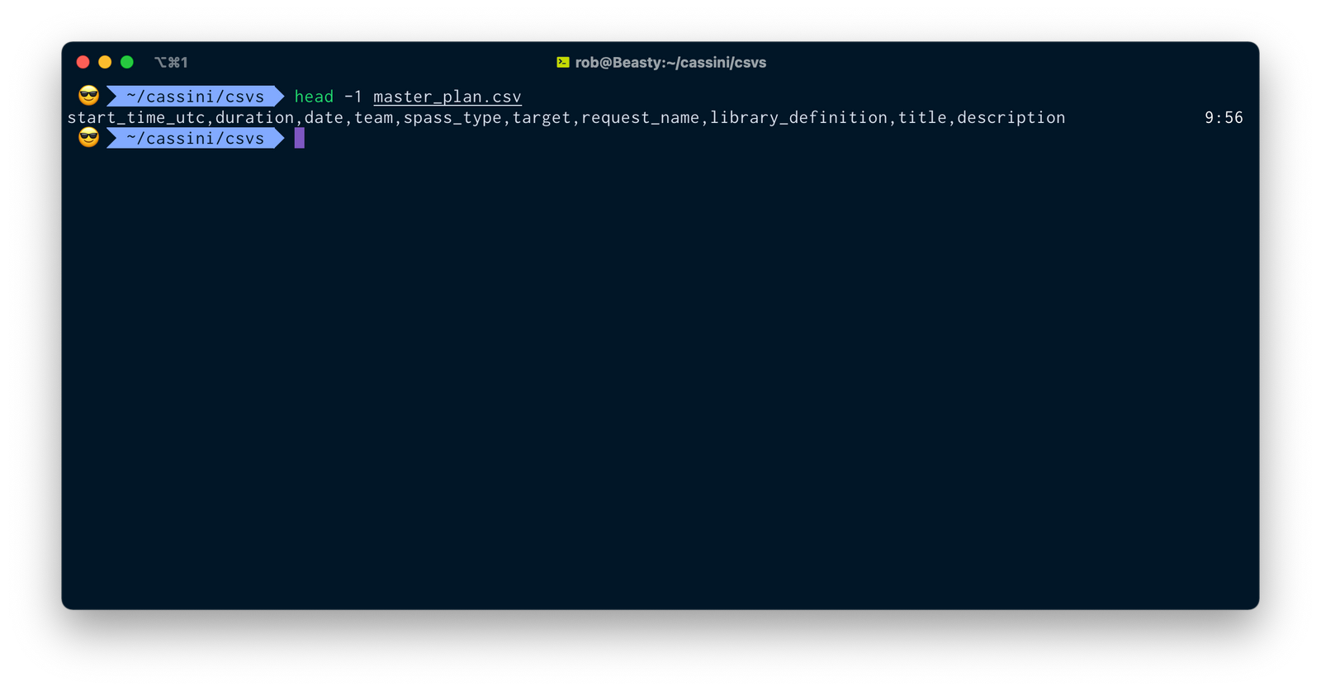Click the underlined master_plan.csv filename
The width and height of the screenshot is (1321, 691).
tap(447, 97)
